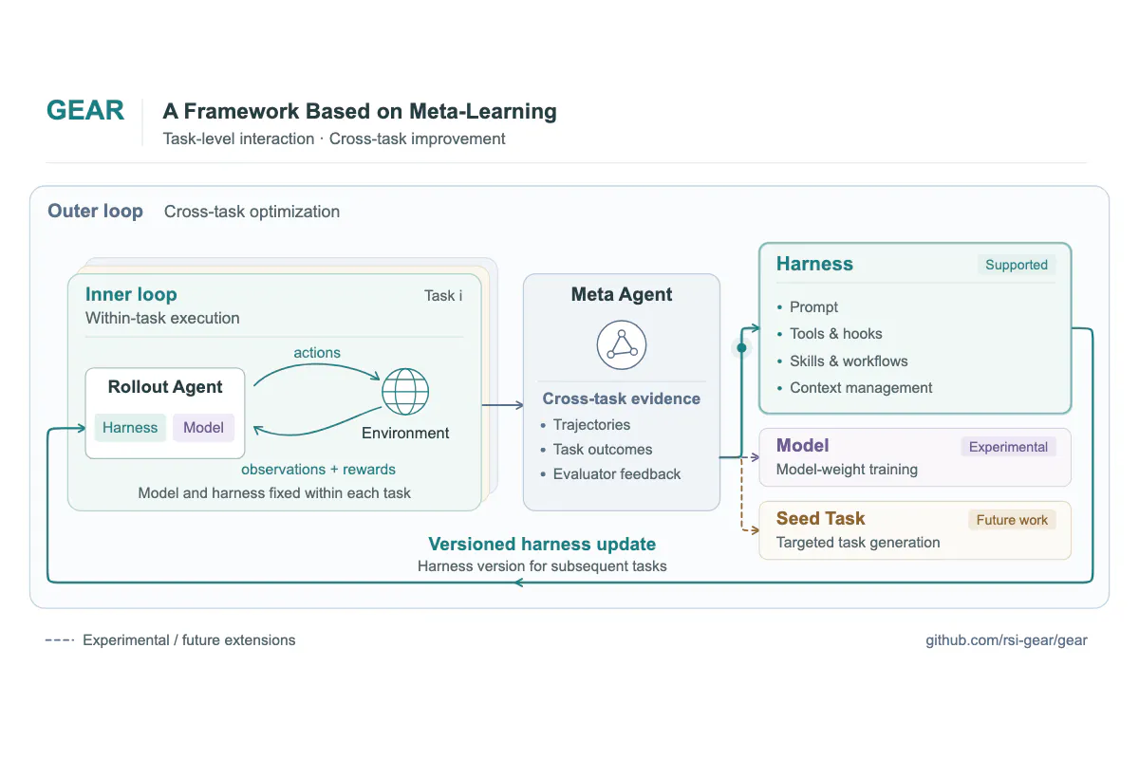This screenshot has width=1139, height=759.
Task: Click 'Harness version for subsequent tasks' text
Action: pos(542,566)
